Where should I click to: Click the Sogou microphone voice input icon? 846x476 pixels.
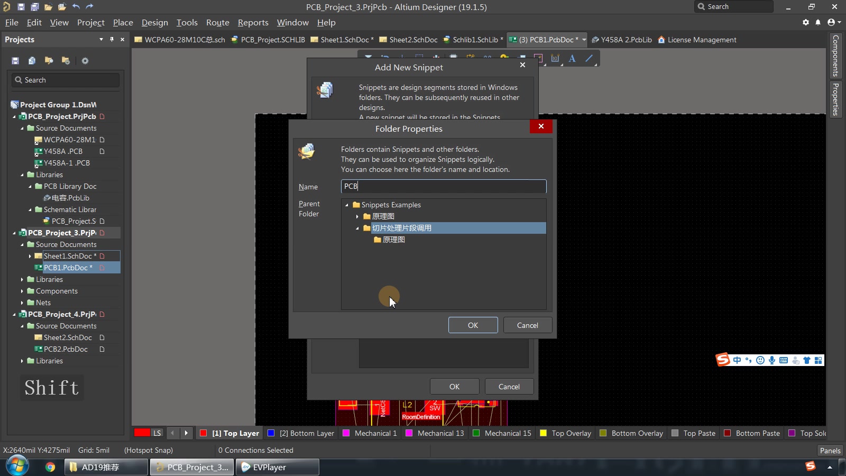[x=772, y=360]
